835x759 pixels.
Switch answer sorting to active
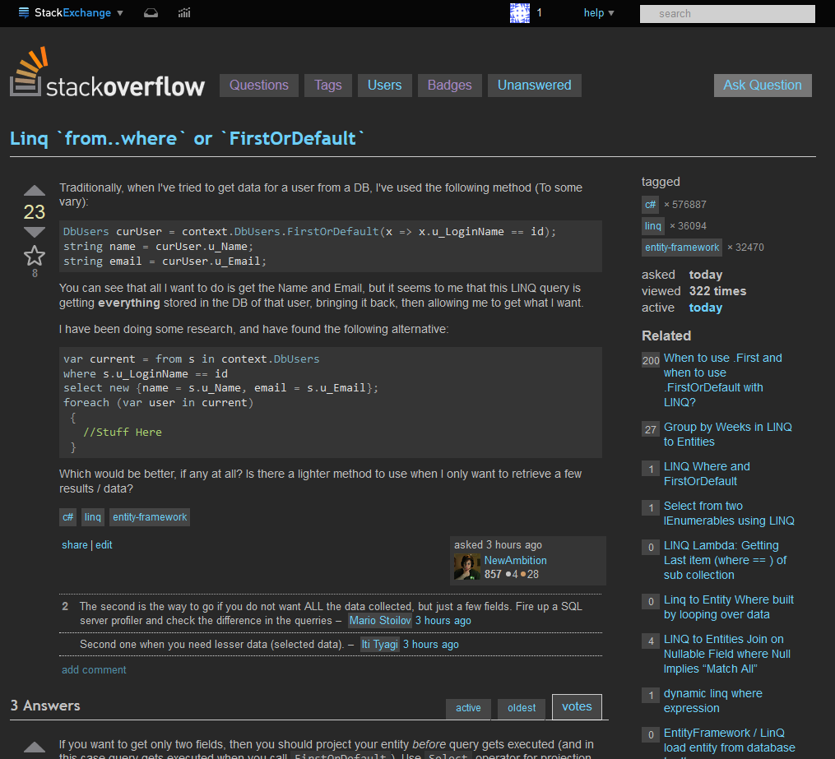click(468, 708)
